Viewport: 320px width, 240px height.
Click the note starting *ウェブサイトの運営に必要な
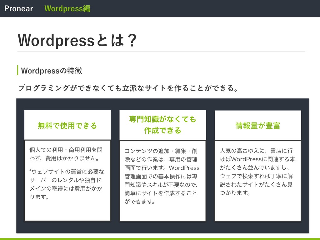(x=67, y=184)
